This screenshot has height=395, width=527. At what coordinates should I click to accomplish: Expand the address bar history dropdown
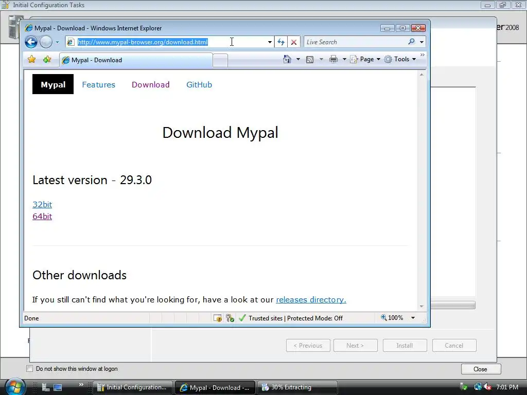[x=270, y=42]
